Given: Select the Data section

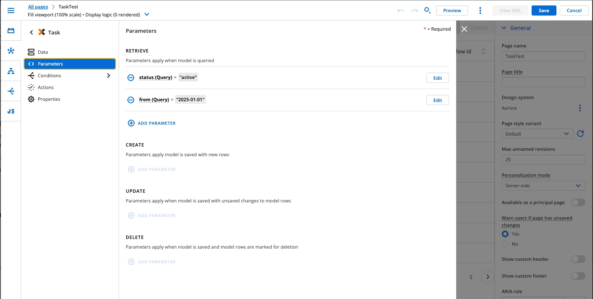Looking at the screenshot, I should pyautogui.click(x=70, y=52).
